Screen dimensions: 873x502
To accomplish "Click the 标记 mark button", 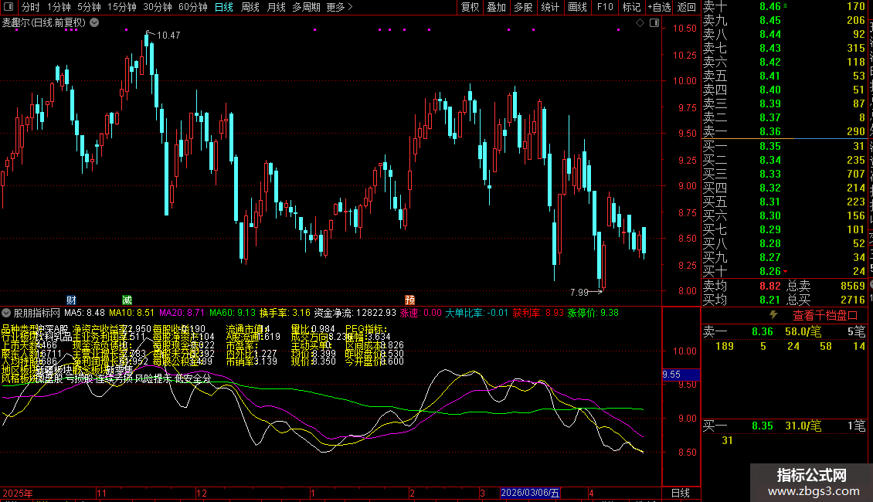I will coord(631,7).
